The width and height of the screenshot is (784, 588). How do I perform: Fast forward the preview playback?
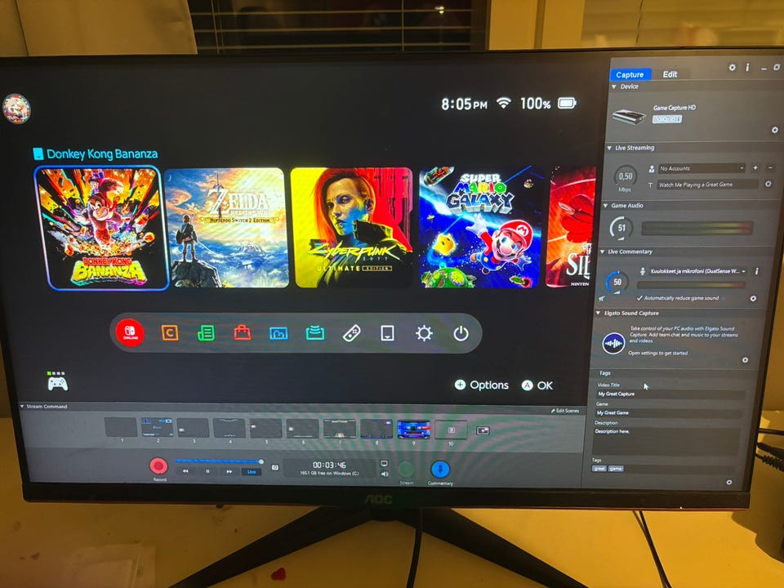(229, 471)
